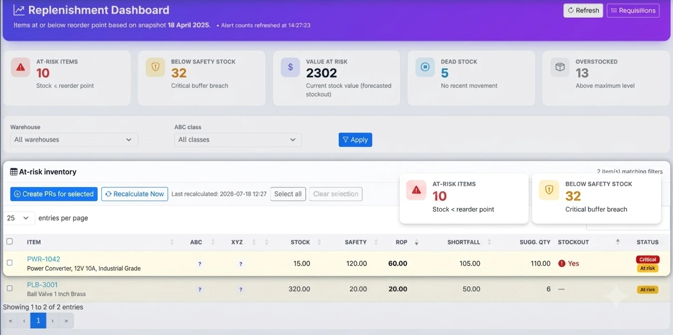The height and width of the screenshot is (335, 673).
Task: Click the Refresh button
Action: [x=583, y=10]
